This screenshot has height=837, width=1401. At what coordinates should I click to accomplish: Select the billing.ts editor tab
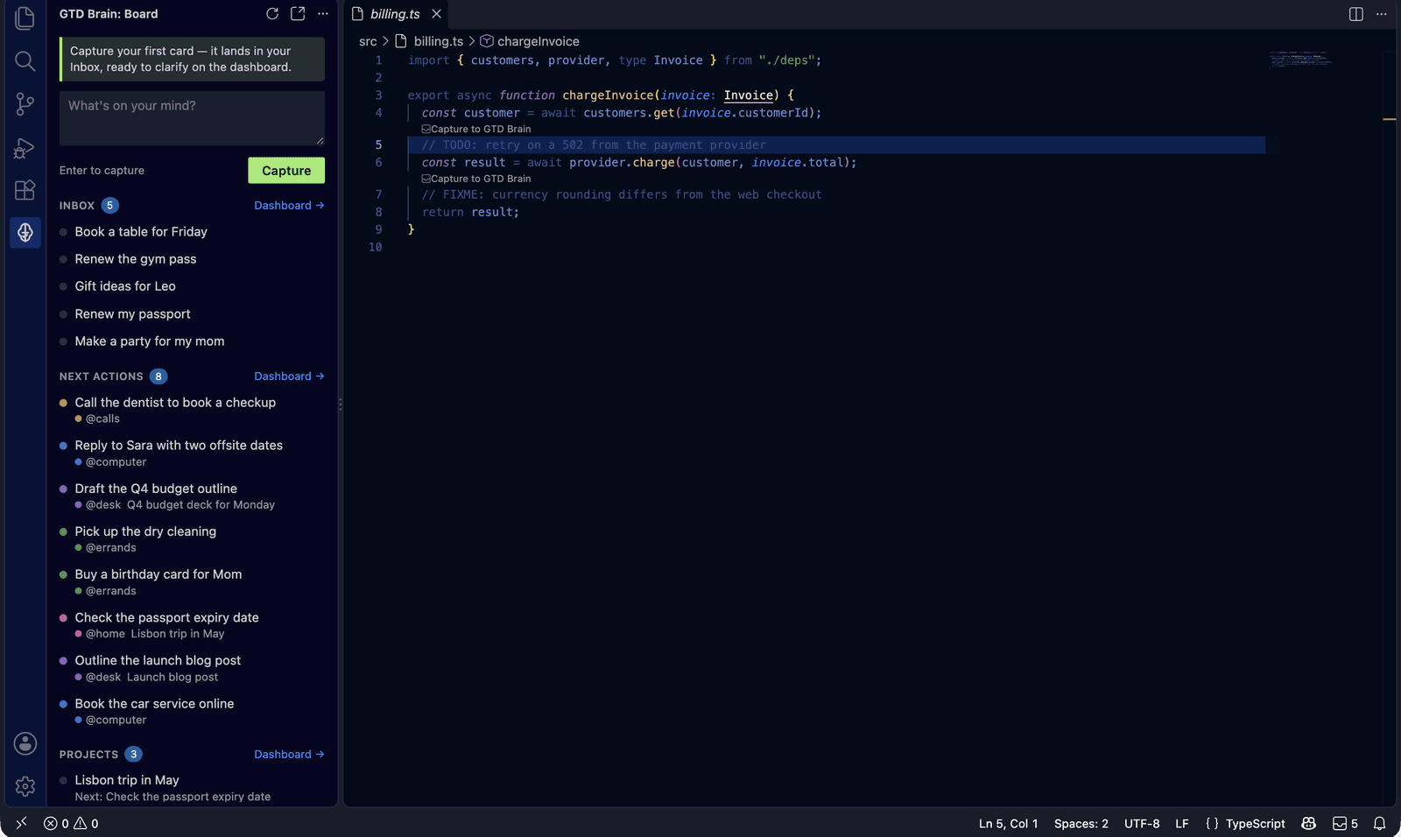click(x=395, y=14)
